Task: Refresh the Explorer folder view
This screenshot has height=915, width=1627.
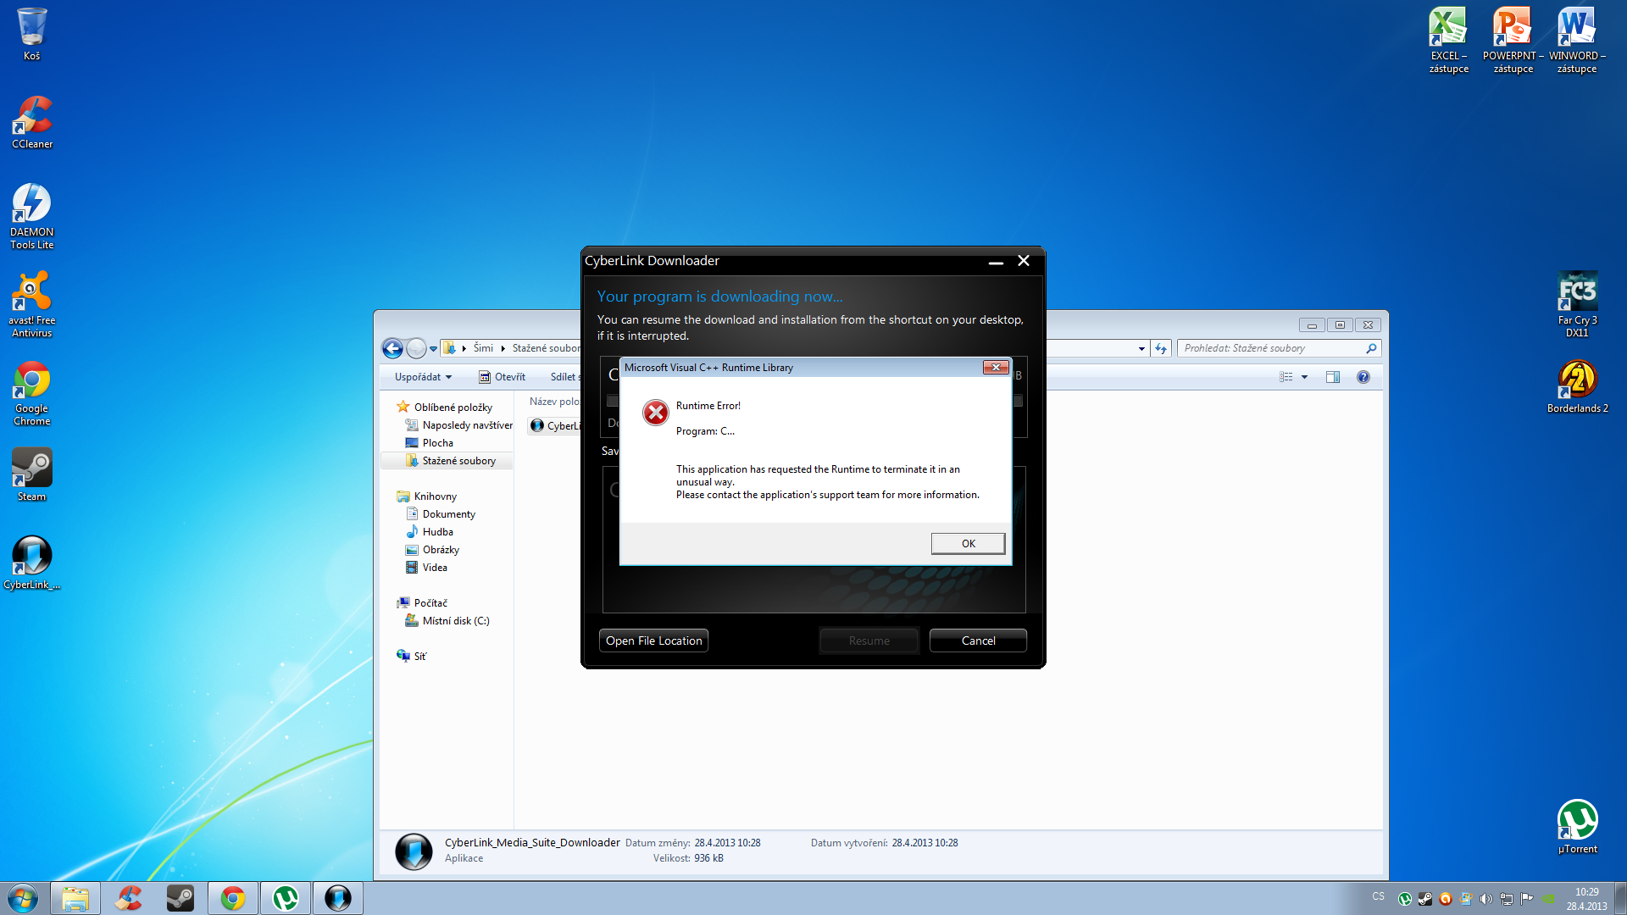Action: [1161, 348]
